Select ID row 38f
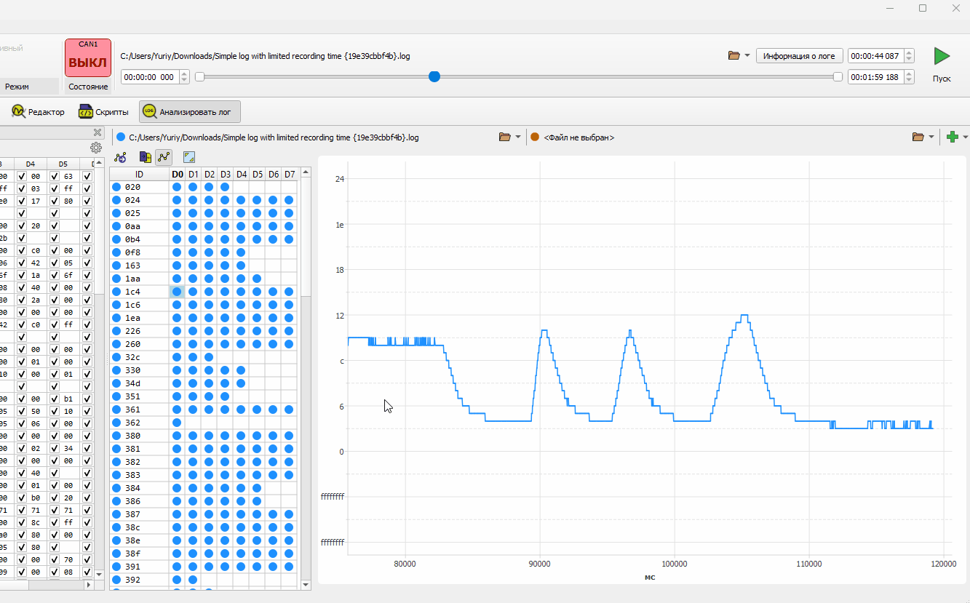The width and height of the screenshot is (970, 603). (x=139, y=554)
